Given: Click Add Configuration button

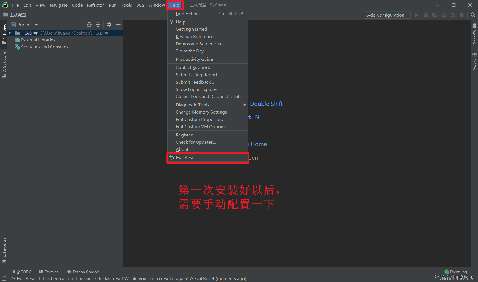Looking at the screenshot, I should point(387,15).
